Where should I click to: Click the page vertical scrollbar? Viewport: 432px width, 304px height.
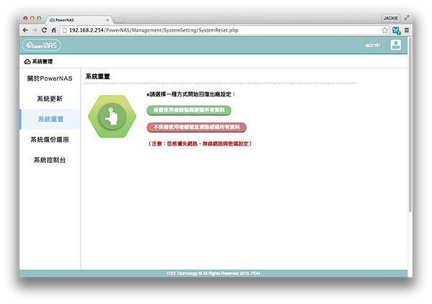click(410, 125)
